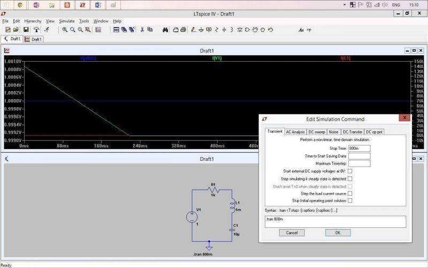Click the Find binoculars icon
The image size is (428, 268).
(165, 30)
